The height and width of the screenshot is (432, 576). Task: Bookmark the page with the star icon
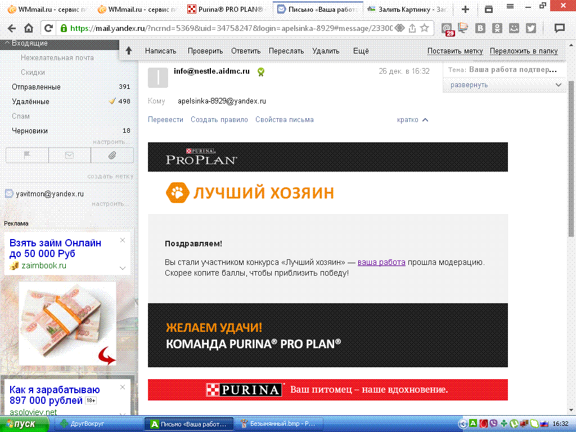pyautogui.click(x=424, y=28)
